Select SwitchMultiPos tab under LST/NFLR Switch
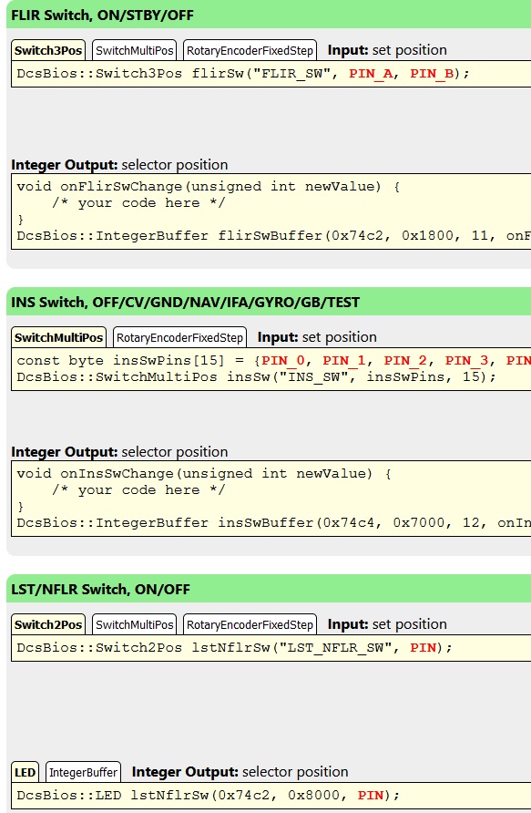This screenshot has width=531, height=813. point(134,624)
